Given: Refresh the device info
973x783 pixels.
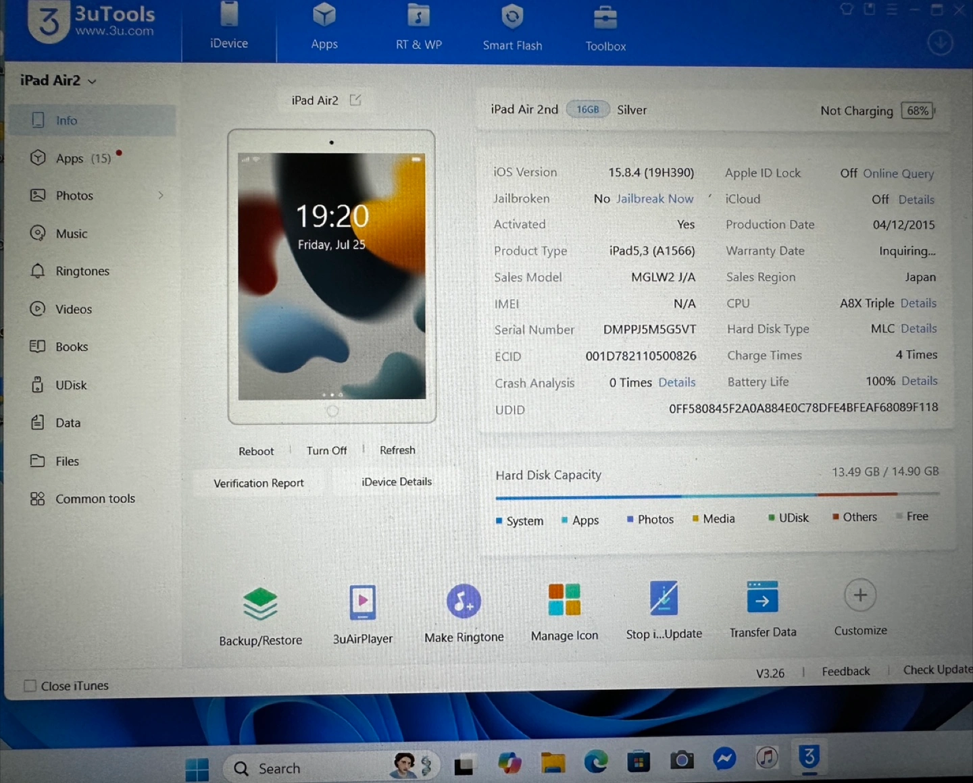Looking at the screenshot, I should [x=397, y=450].
